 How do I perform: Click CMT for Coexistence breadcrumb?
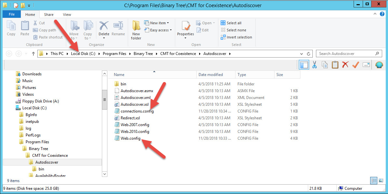178,53
